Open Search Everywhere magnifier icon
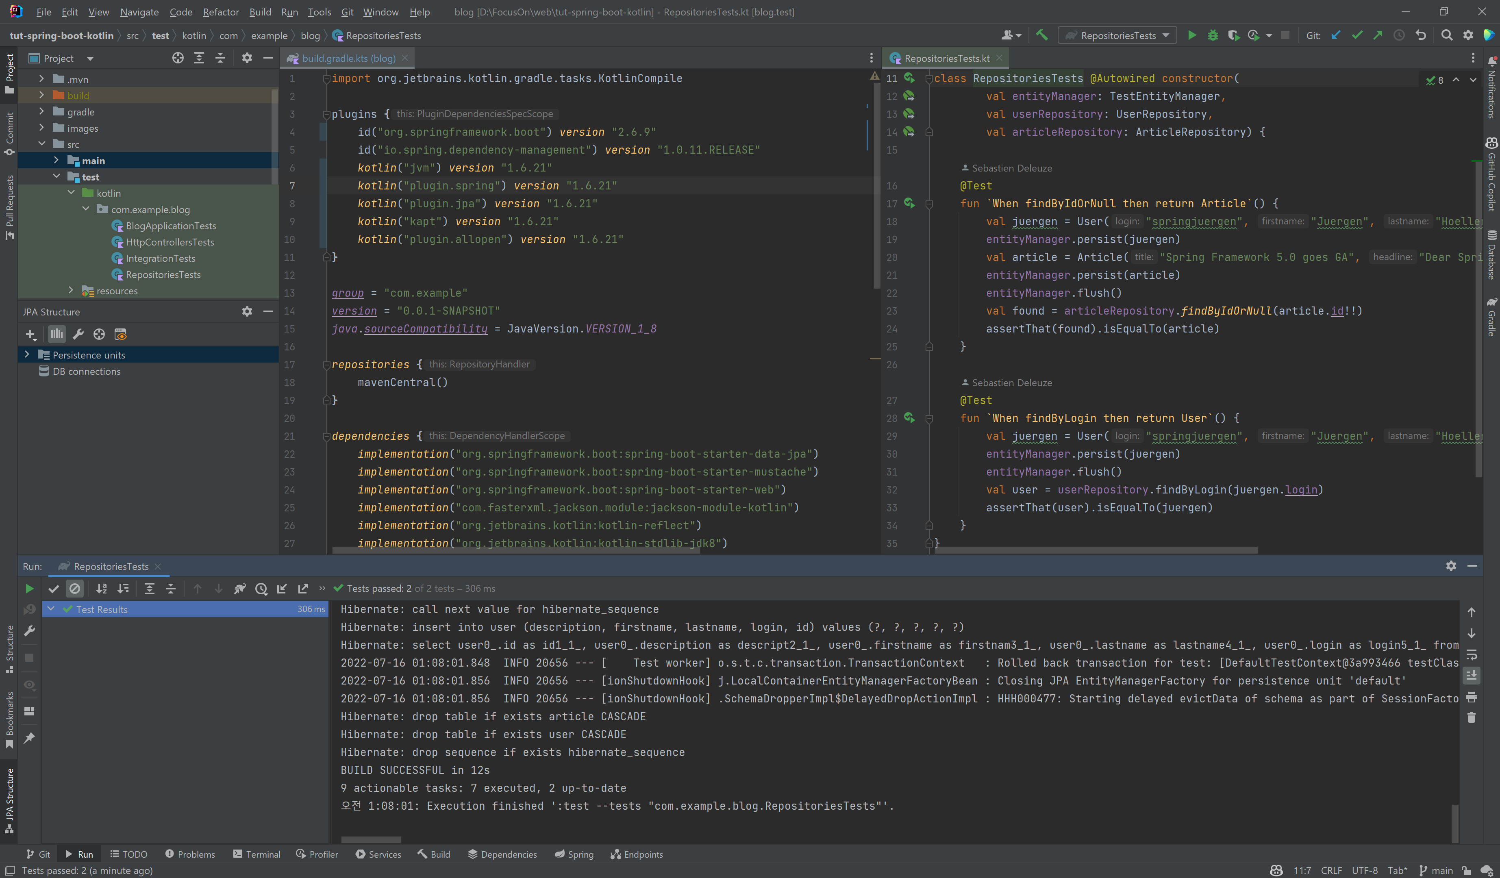The width and height of the screenshot is (1500, 878). pyautogui.click(x=1447, y=36)
